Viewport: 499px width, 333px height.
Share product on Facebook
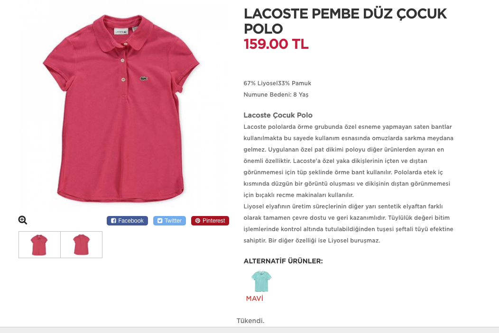point(127,221)
